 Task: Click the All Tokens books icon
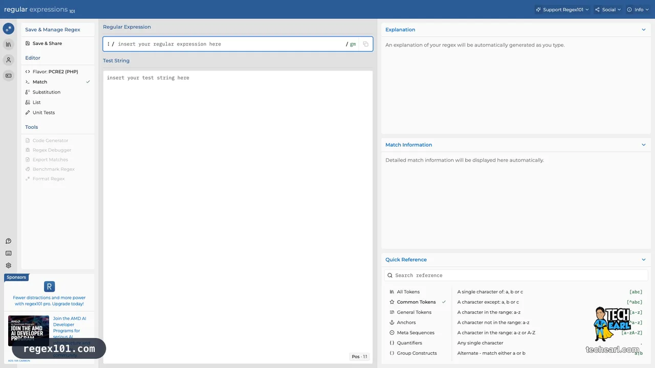392,292
